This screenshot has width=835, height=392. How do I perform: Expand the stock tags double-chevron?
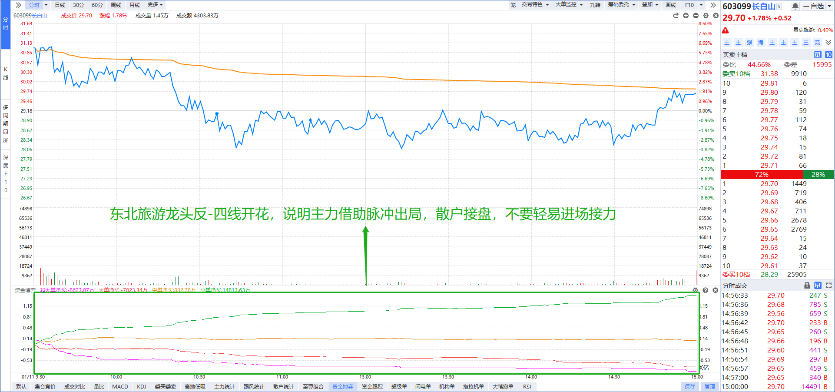tap(828, 43)
